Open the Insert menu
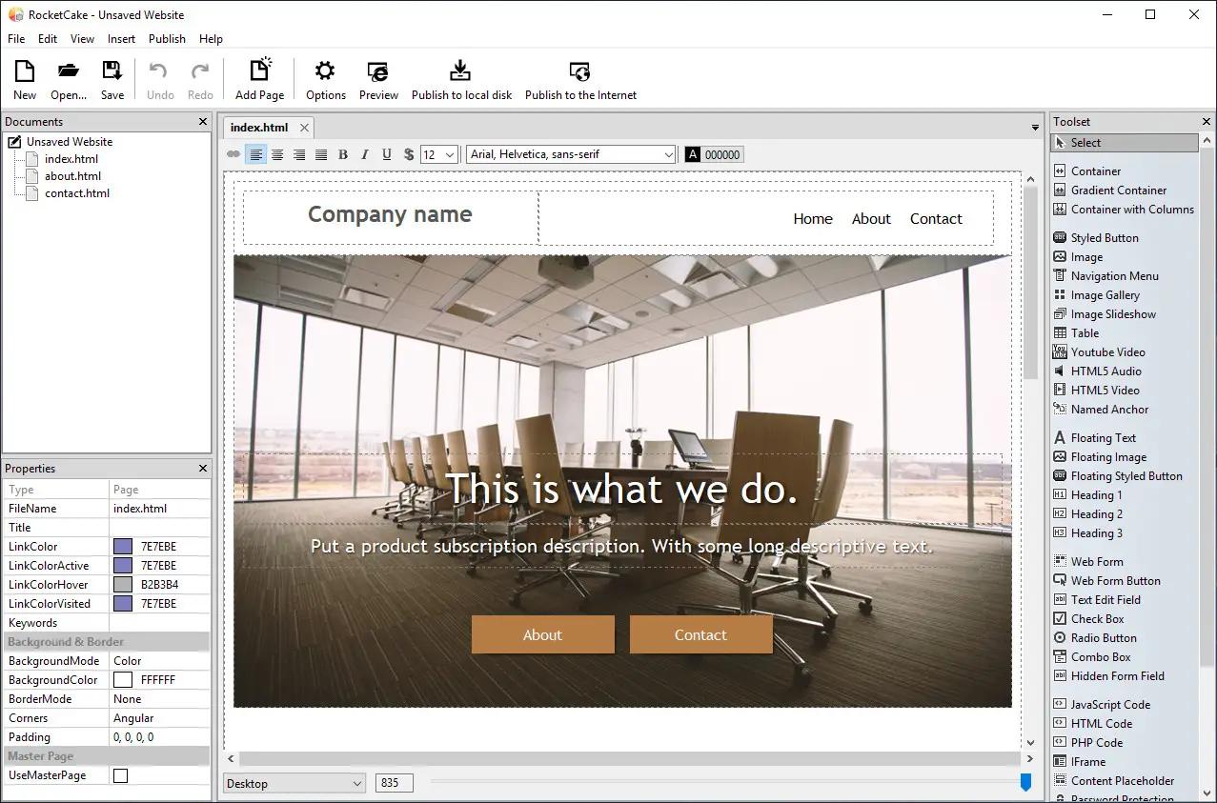The width and height of the screenshot is (1217, 803). 121,39
